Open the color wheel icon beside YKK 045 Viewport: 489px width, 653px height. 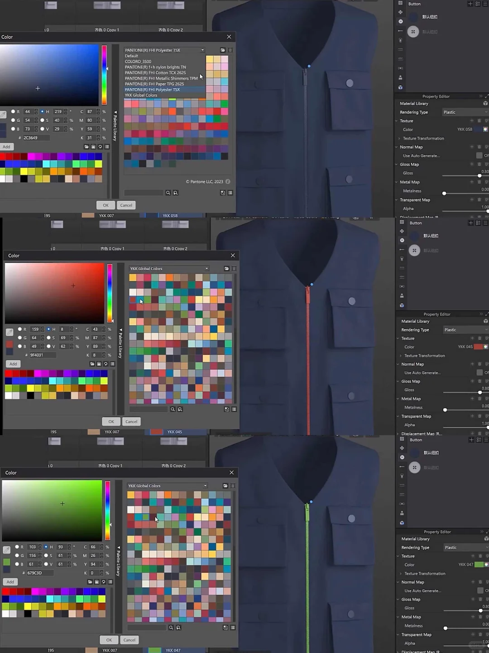coord(486,347)
